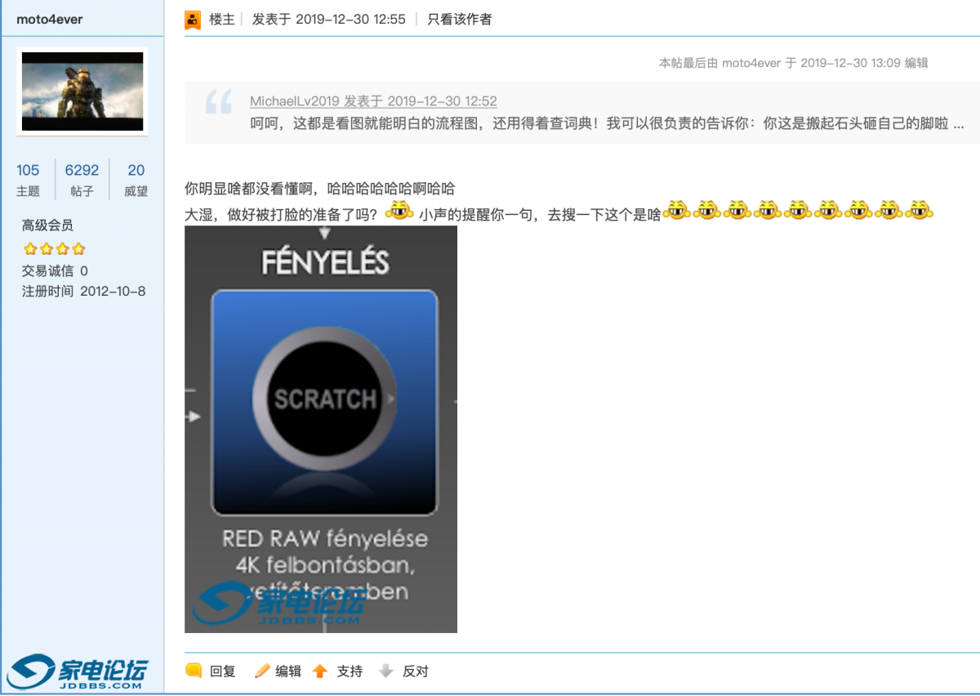Click the 家电论坛 logo at bottom left
The width and height of the screenshot is (980, 696).
(78, 671)
